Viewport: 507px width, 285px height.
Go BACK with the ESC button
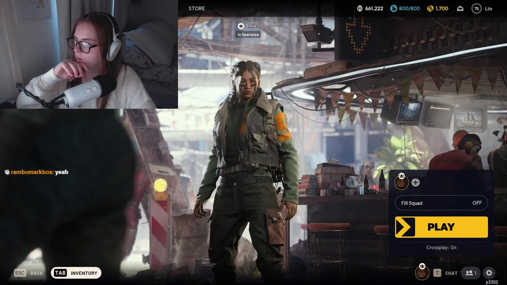click(x=29, y=273)
